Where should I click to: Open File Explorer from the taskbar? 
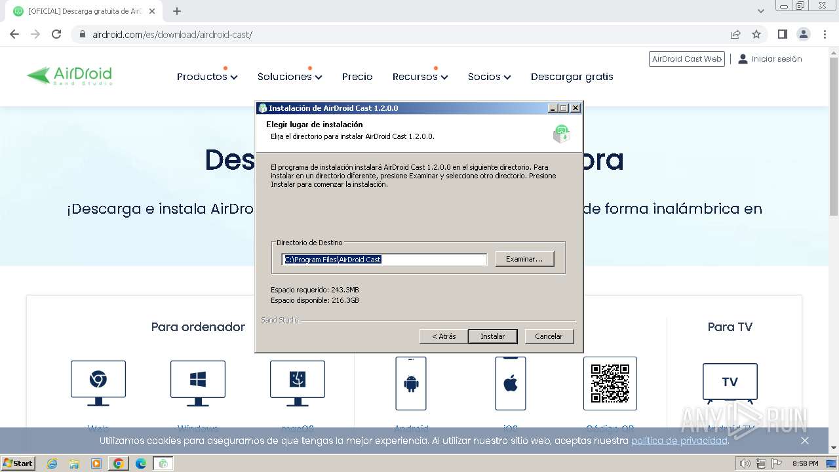(x=74, y=463)
